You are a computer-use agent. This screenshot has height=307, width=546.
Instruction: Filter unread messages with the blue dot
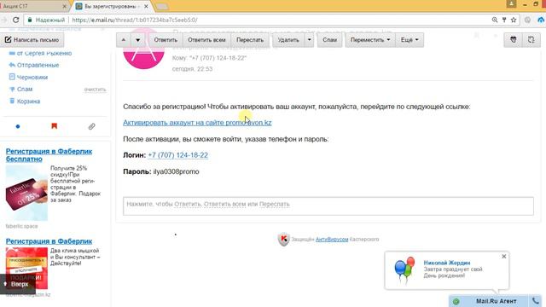(x=18, y=126)
